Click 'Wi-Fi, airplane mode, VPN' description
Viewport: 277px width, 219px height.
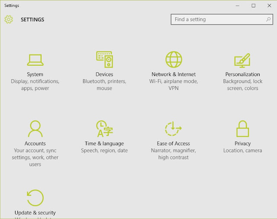pyautogui.click(x=174, y=84)
